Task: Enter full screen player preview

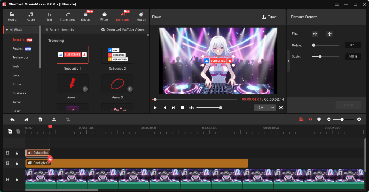Action: (281, 108)
